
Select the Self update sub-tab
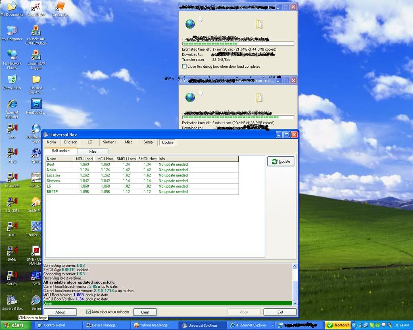point(60,151)
